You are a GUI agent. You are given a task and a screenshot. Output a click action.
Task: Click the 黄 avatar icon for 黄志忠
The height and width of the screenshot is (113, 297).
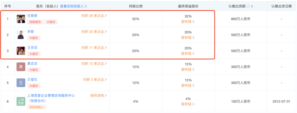point(21,67)
